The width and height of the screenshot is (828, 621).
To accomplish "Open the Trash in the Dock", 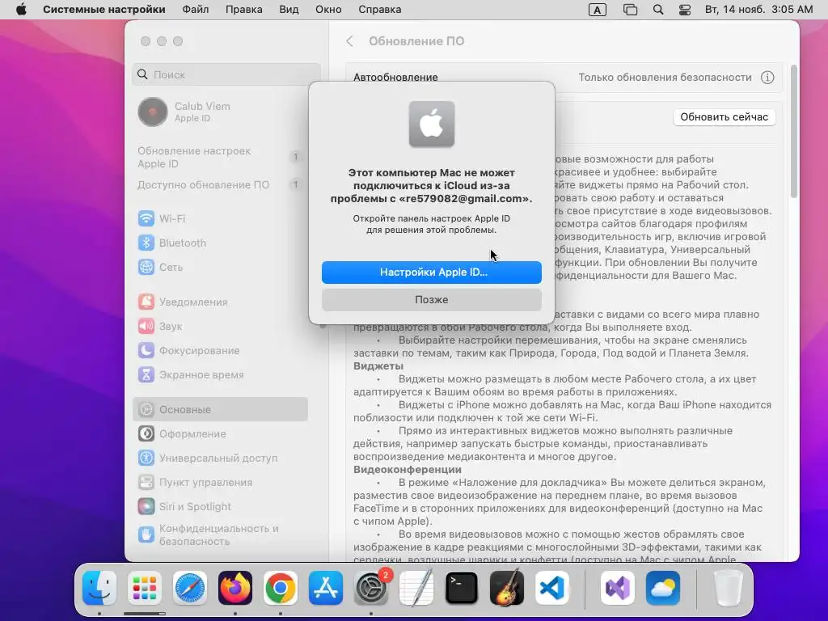I will point(729,588).
